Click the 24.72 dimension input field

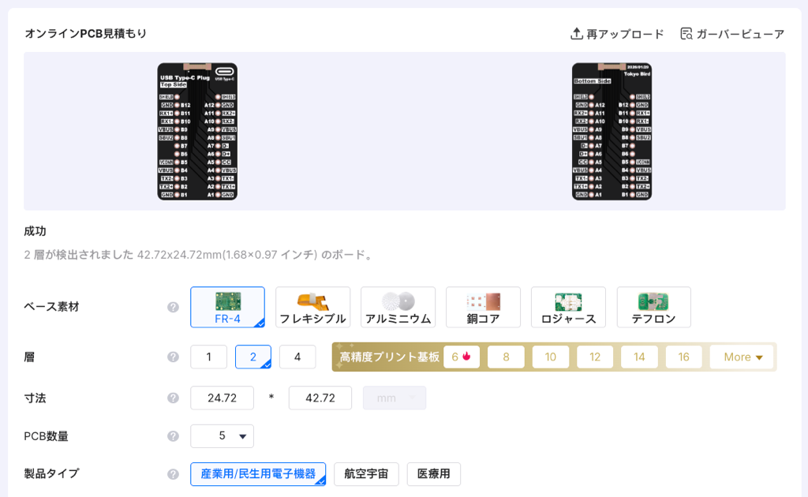tap(222, 398)
